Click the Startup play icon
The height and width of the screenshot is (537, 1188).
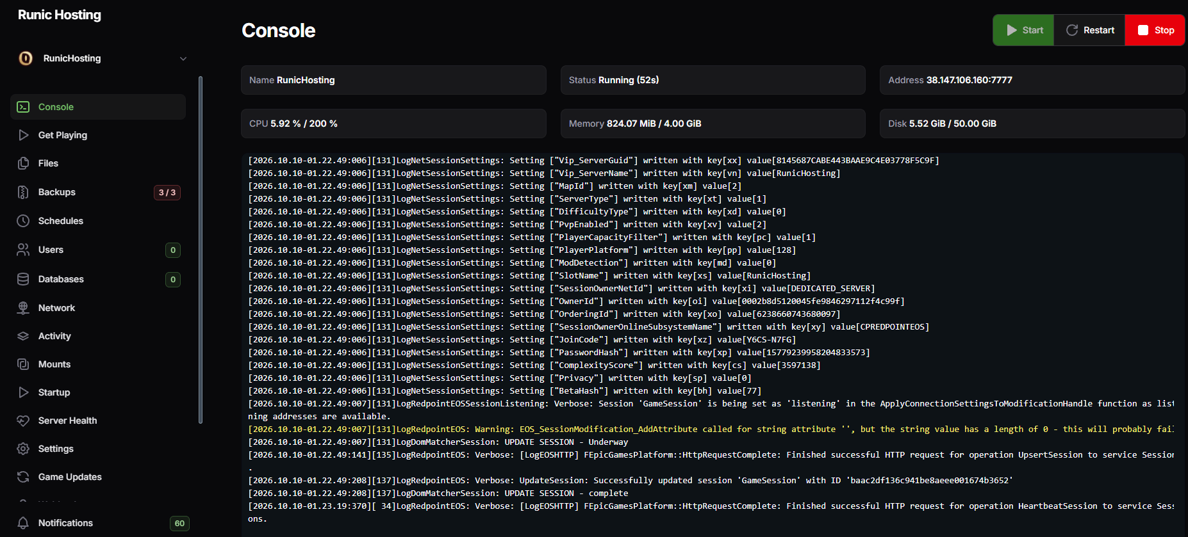pyautogui.click(x=23, y=392)
